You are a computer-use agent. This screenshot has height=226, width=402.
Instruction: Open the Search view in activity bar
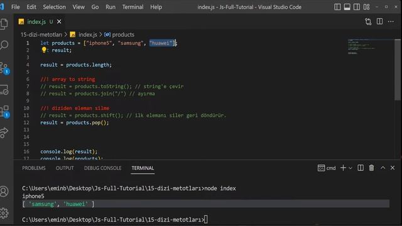click(4, 45)
